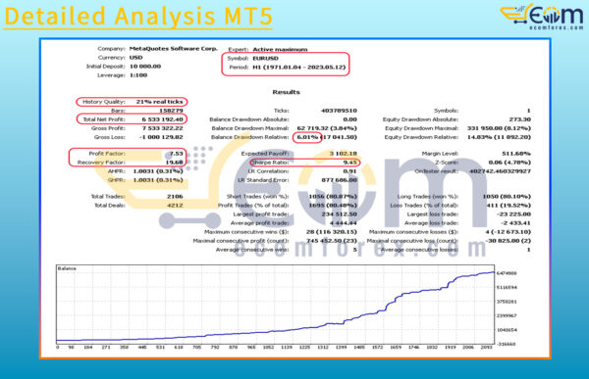589x379 pixels.
Task: Click the Z-Score value "0.06 (4.78%)"
Action: (509, 163)
